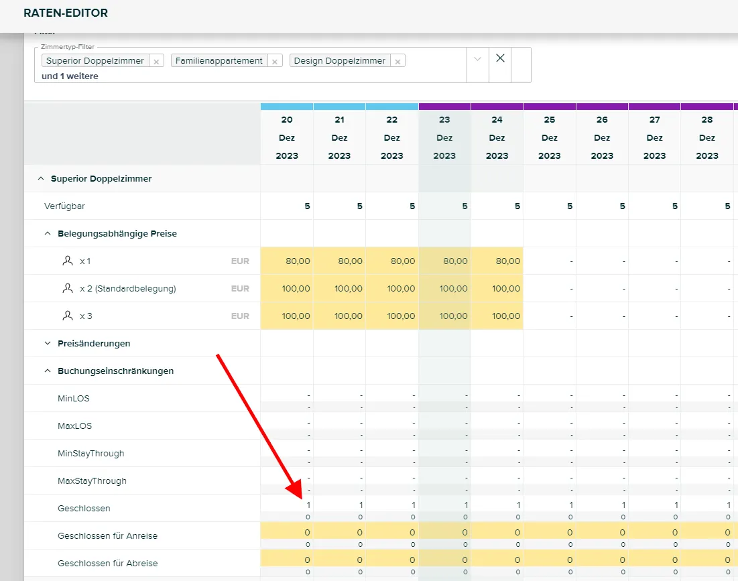Click the person icon for x 1 occupancy
Viewport: 738px width, 581px height.
click(x=68, y=261)
